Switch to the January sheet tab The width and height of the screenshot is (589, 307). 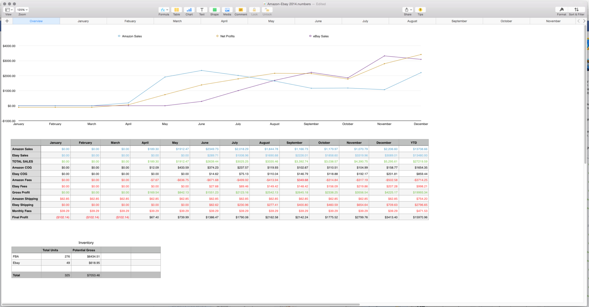[x=83, y=21]
